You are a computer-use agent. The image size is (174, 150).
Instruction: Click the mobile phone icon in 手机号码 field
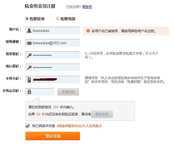(x=29, y=80)
